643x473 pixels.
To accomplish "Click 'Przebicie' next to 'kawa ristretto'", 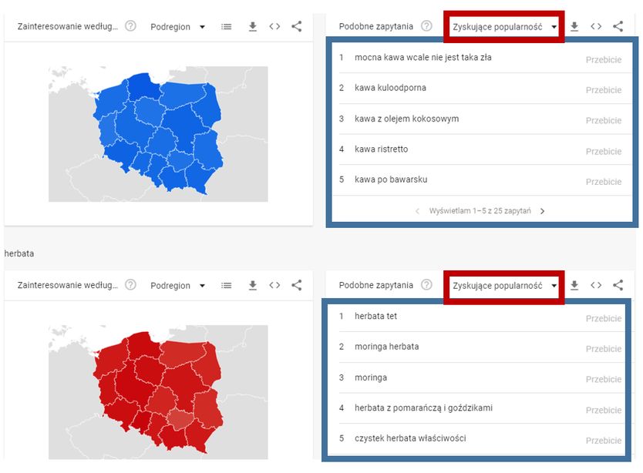I will 604,151.
